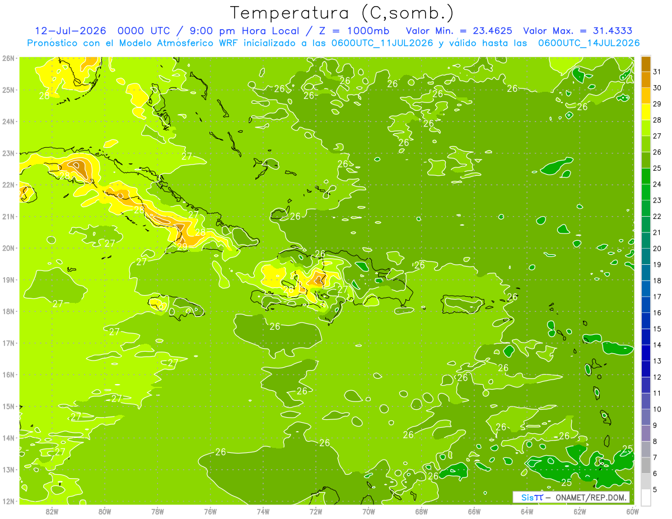This screenshot has height=519, width=672.
Task: Click the legend value label '16'
Action: tap(657, 312)
